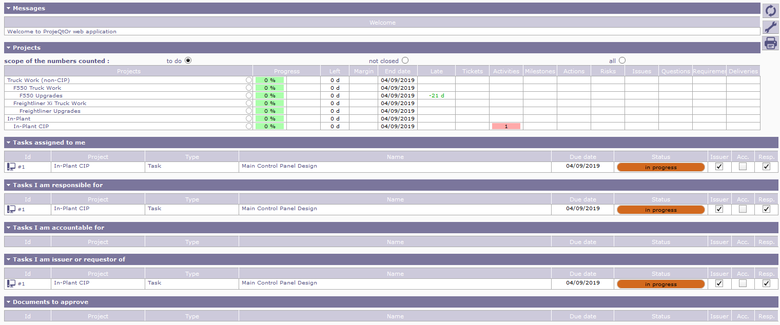Click task icon in Tasks assigned to me
Image resolution: width=780 pixels, height=325 pixels.
pyautogui.click(x=11, y=167)
